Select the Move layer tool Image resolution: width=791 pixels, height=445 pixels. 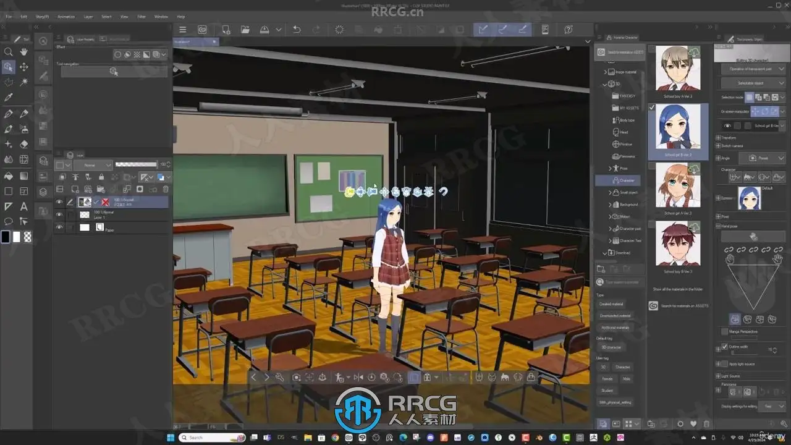24,67
